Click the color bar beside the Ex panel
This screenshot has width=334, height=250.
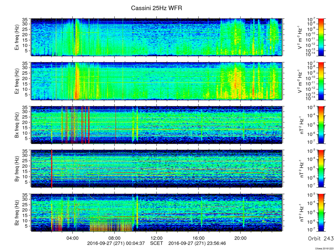tap(321, 37)
